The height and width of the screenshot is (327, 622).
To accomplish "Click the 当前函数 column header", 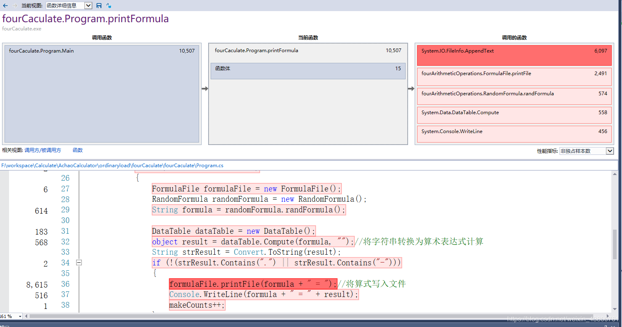I will click(x=308, y=38).
